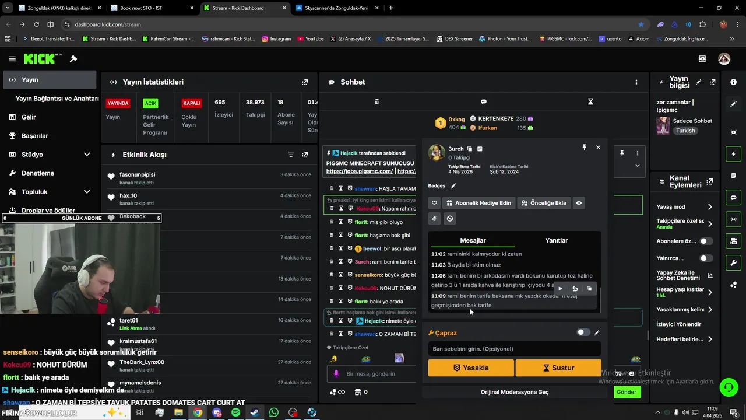Open the three-dot menu in the Sohbet header
The width and height of the screenshot is (746, 420).
(636, 82)
